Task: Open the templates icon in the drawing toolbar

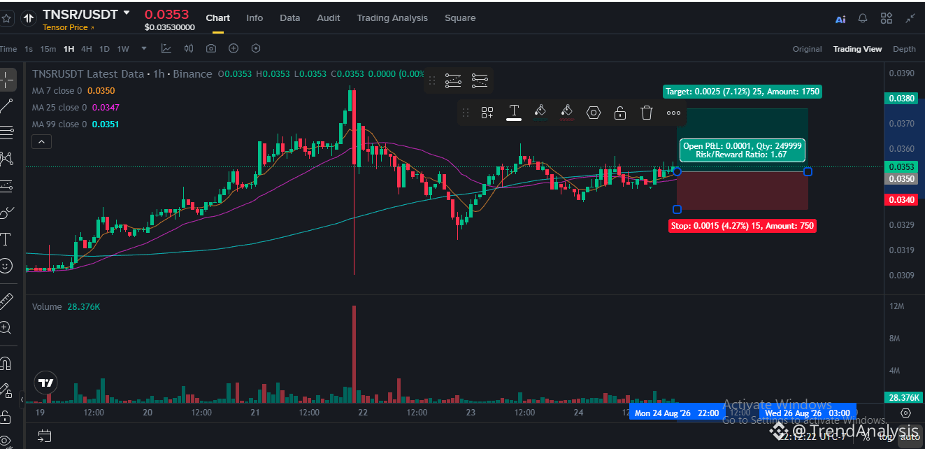Action: click(487, 112)
